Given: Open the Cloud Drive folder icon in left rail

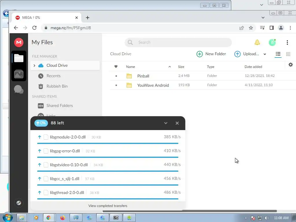Looking at the screenshot, I should point(19,58).
